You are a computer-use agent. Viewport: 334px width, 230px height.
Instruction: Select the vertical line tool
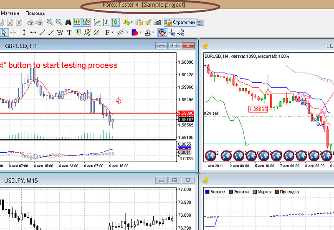[x=24, y=32]
